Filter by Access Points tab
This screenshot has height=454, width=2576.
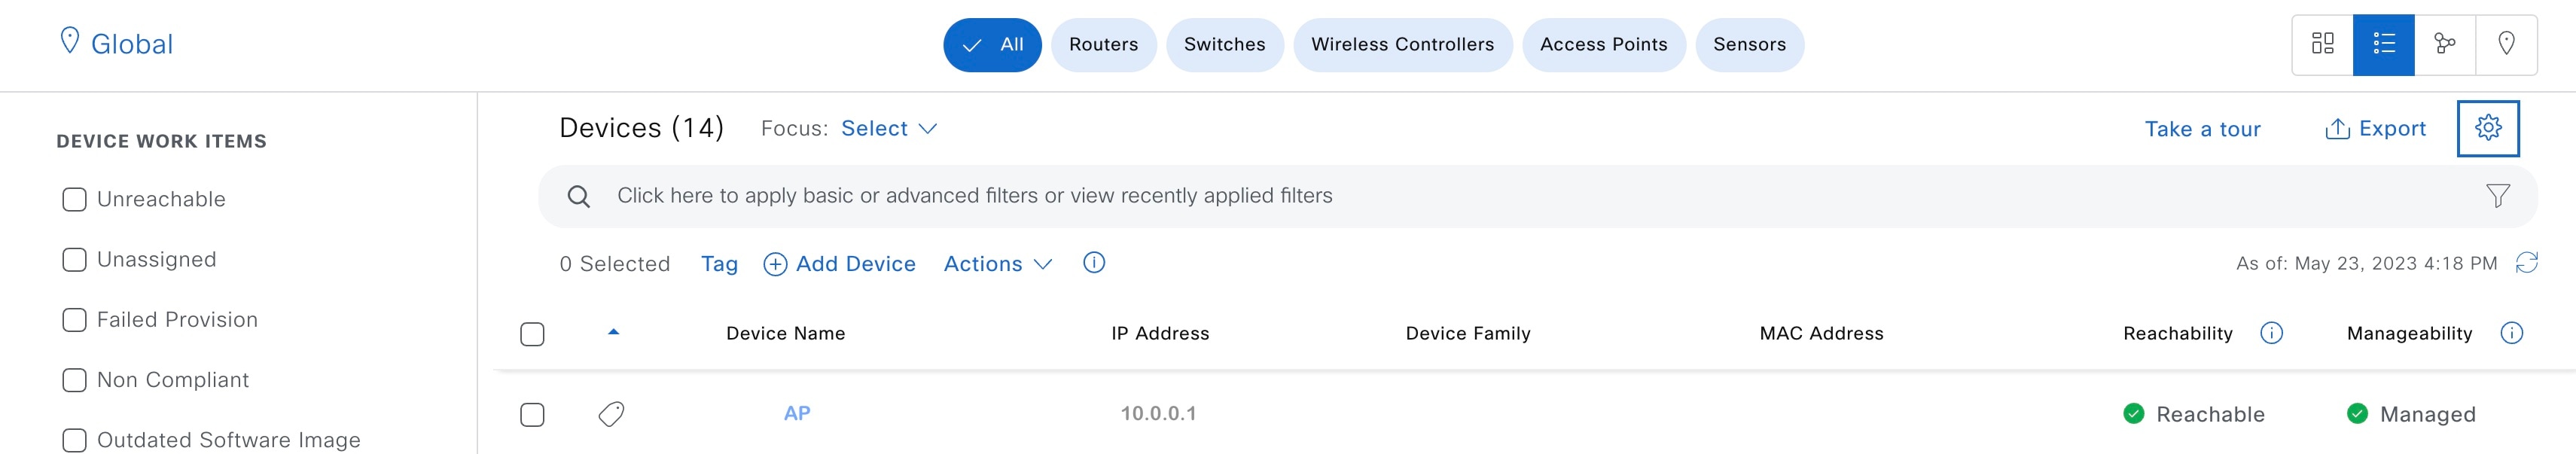1603,45
